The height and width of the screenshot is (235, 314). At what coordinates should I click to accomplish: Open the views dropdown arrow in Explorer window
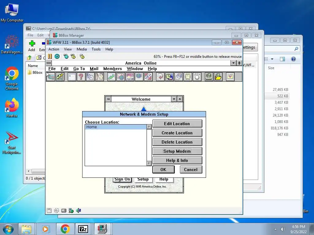272,59
